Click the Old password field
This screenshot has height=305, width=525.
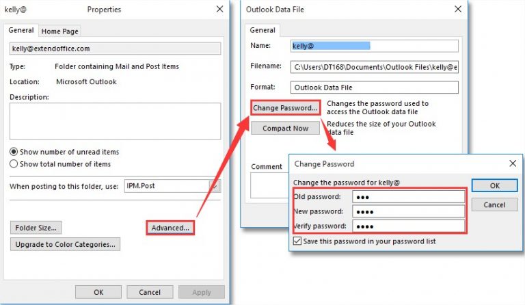tap(409, 196)
